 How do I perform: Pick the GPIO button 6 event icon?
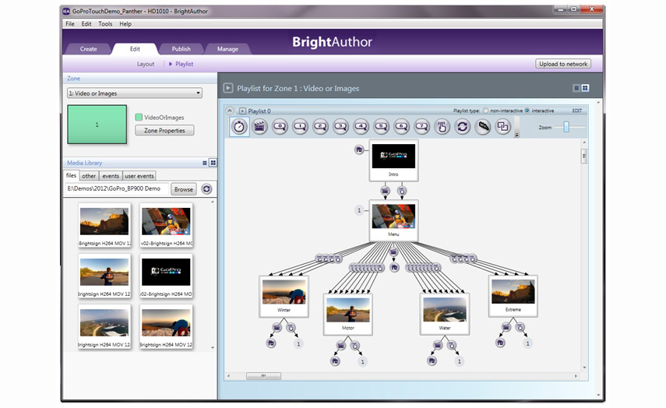(401, 126)
